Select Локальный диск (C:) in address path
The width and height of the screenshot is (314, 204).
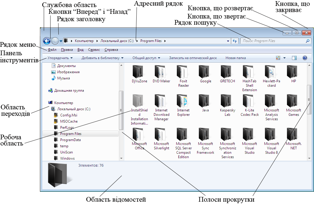117,41
